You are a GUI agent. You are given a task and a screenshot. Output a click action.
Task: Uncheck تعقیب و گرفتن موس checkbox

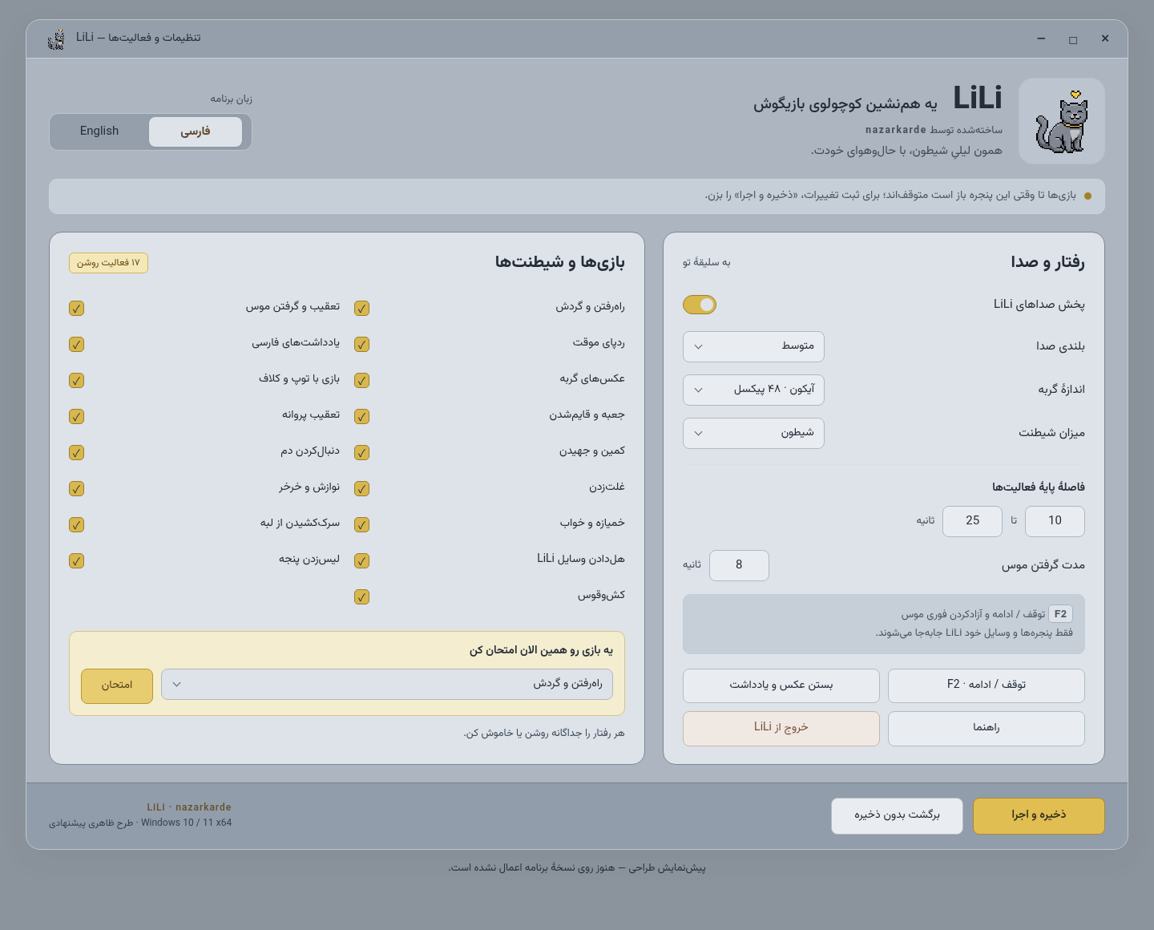click(x=77, y=309)
